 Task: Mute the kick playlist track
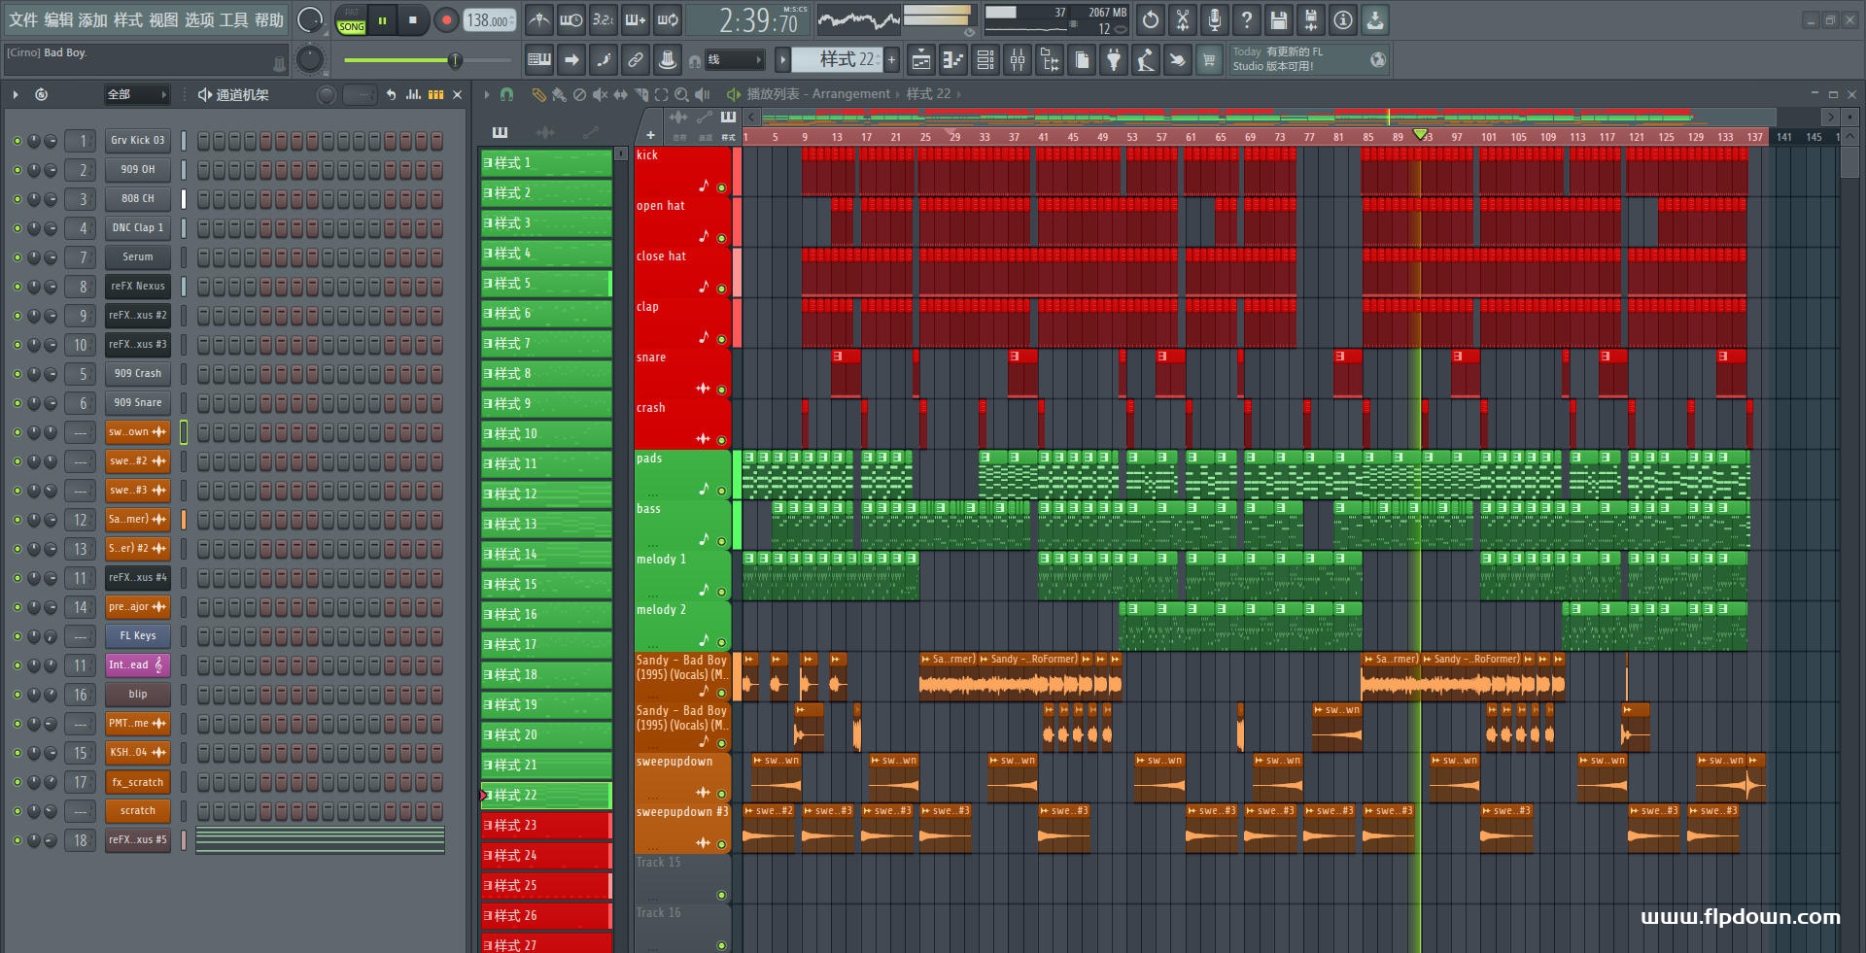[721, 187]
